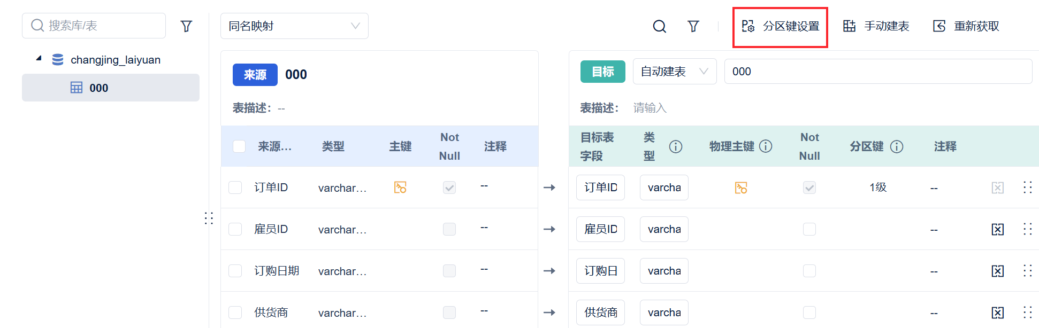
Task: Click the search magnifier icon in toolbar
Action: point(659,26)
